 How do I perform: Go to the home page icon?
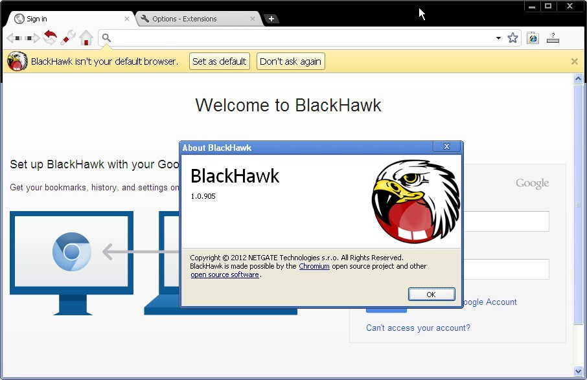(x=86, y=38)
